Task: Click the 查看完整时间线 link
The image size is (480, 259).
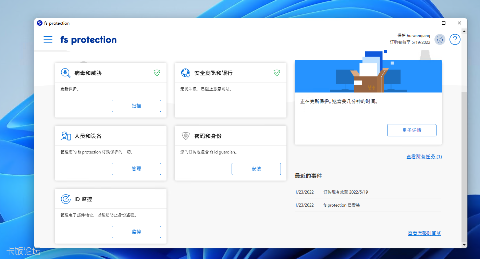Action: pos(424,233)
